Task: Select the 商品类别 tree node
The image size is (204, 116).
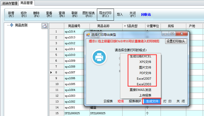Action: click(21, 25)
